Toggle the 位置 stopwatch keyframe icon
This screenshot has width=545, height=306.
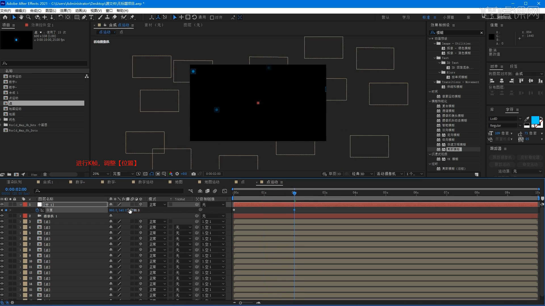click(x=37, y=210)
